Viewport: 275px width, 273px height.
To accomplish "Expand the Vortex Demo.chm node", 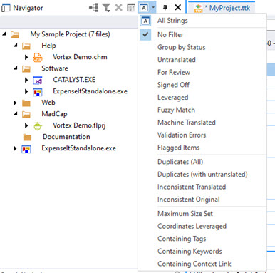I will 26,57.
